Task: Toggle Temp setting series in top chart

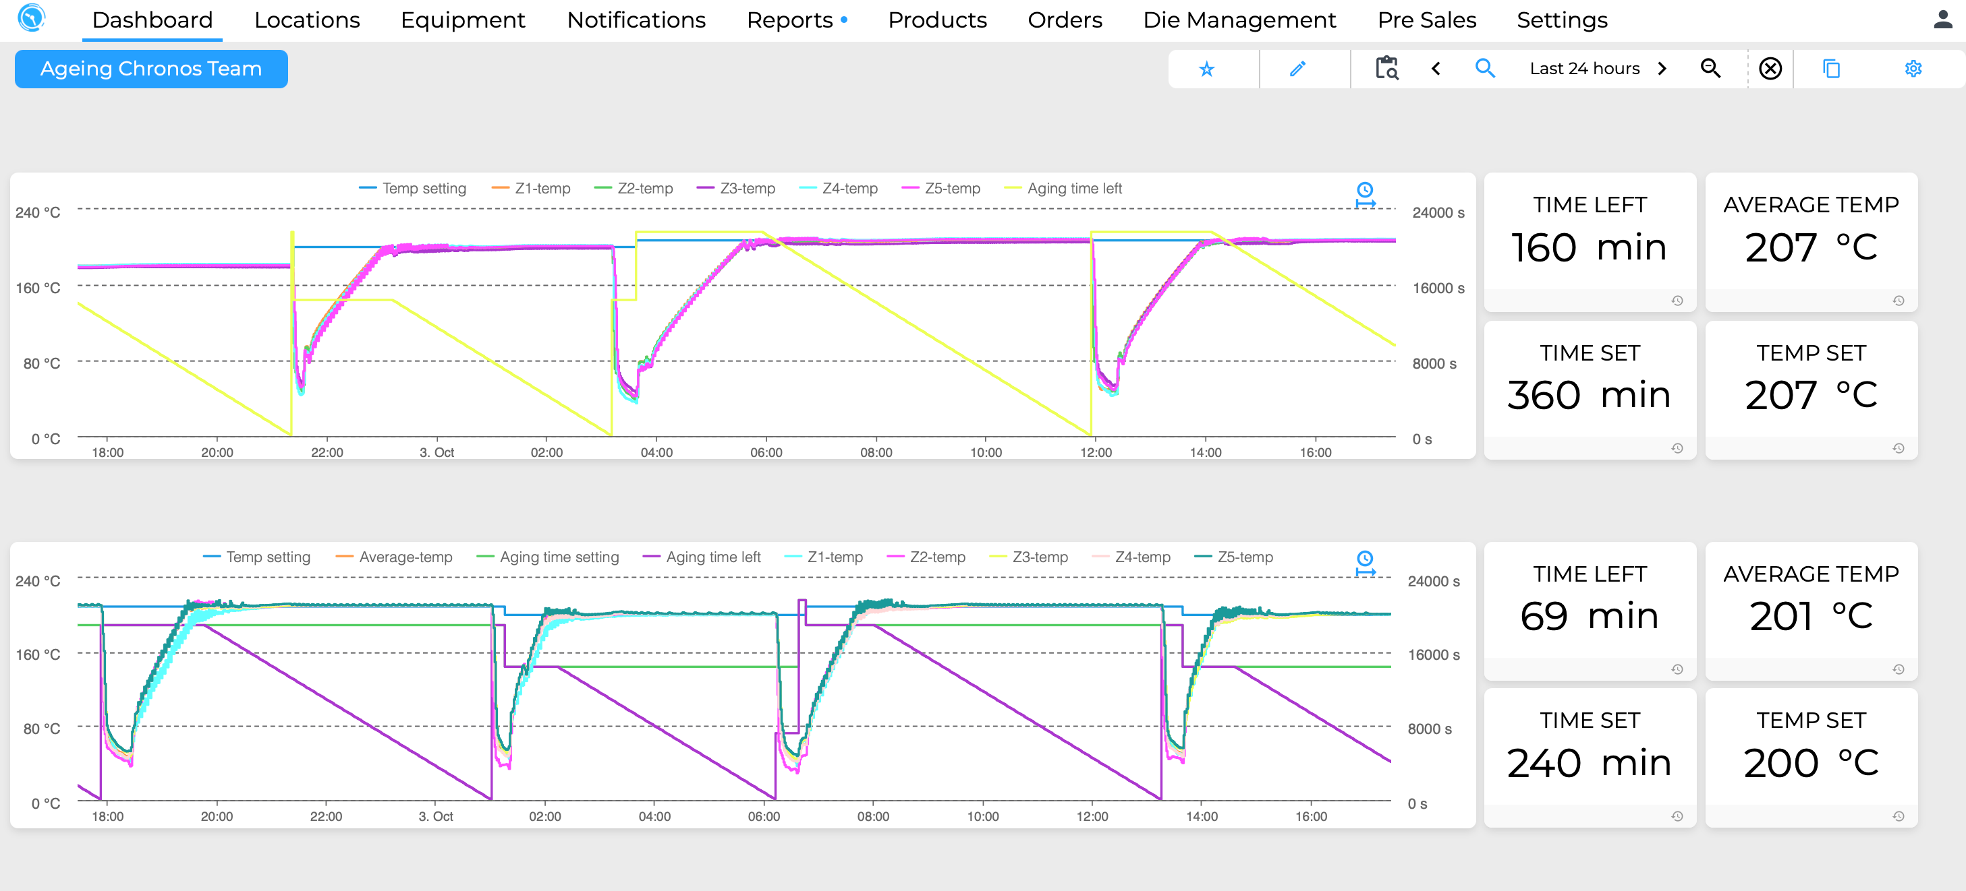Action: point(412,188)
